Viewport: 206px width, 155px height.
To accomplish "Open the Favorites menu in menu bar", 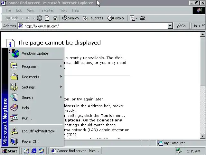I will coord(47,10).
